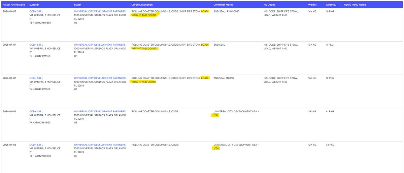Viewport: 404px width, 173px height.
Task: Click container mark ending '1/41'
Action: [x=236, y=113]
